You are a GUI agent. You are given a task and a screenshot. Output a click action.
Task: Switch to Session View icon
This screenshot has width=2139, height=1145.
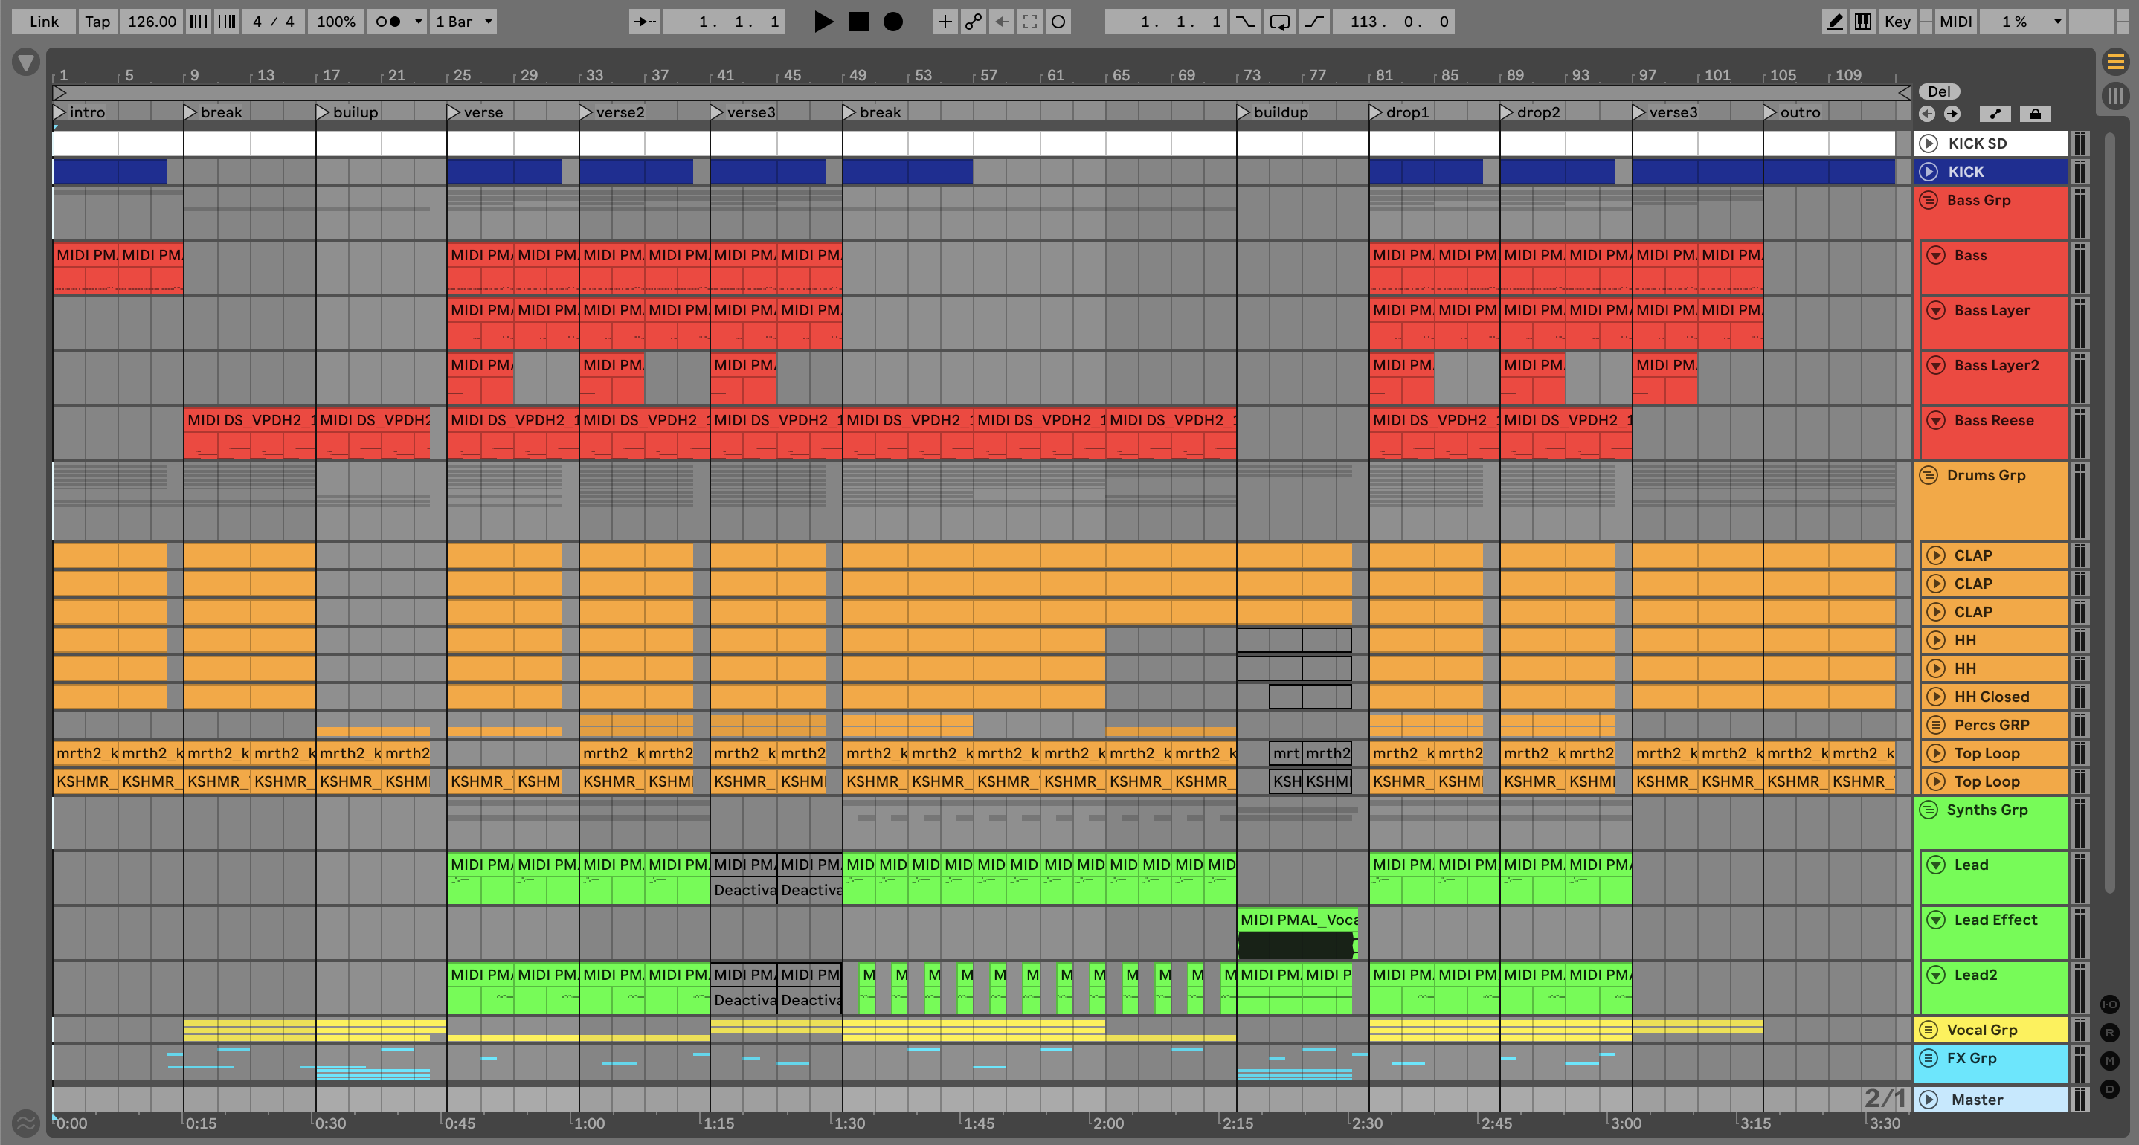pos(2115,97)
